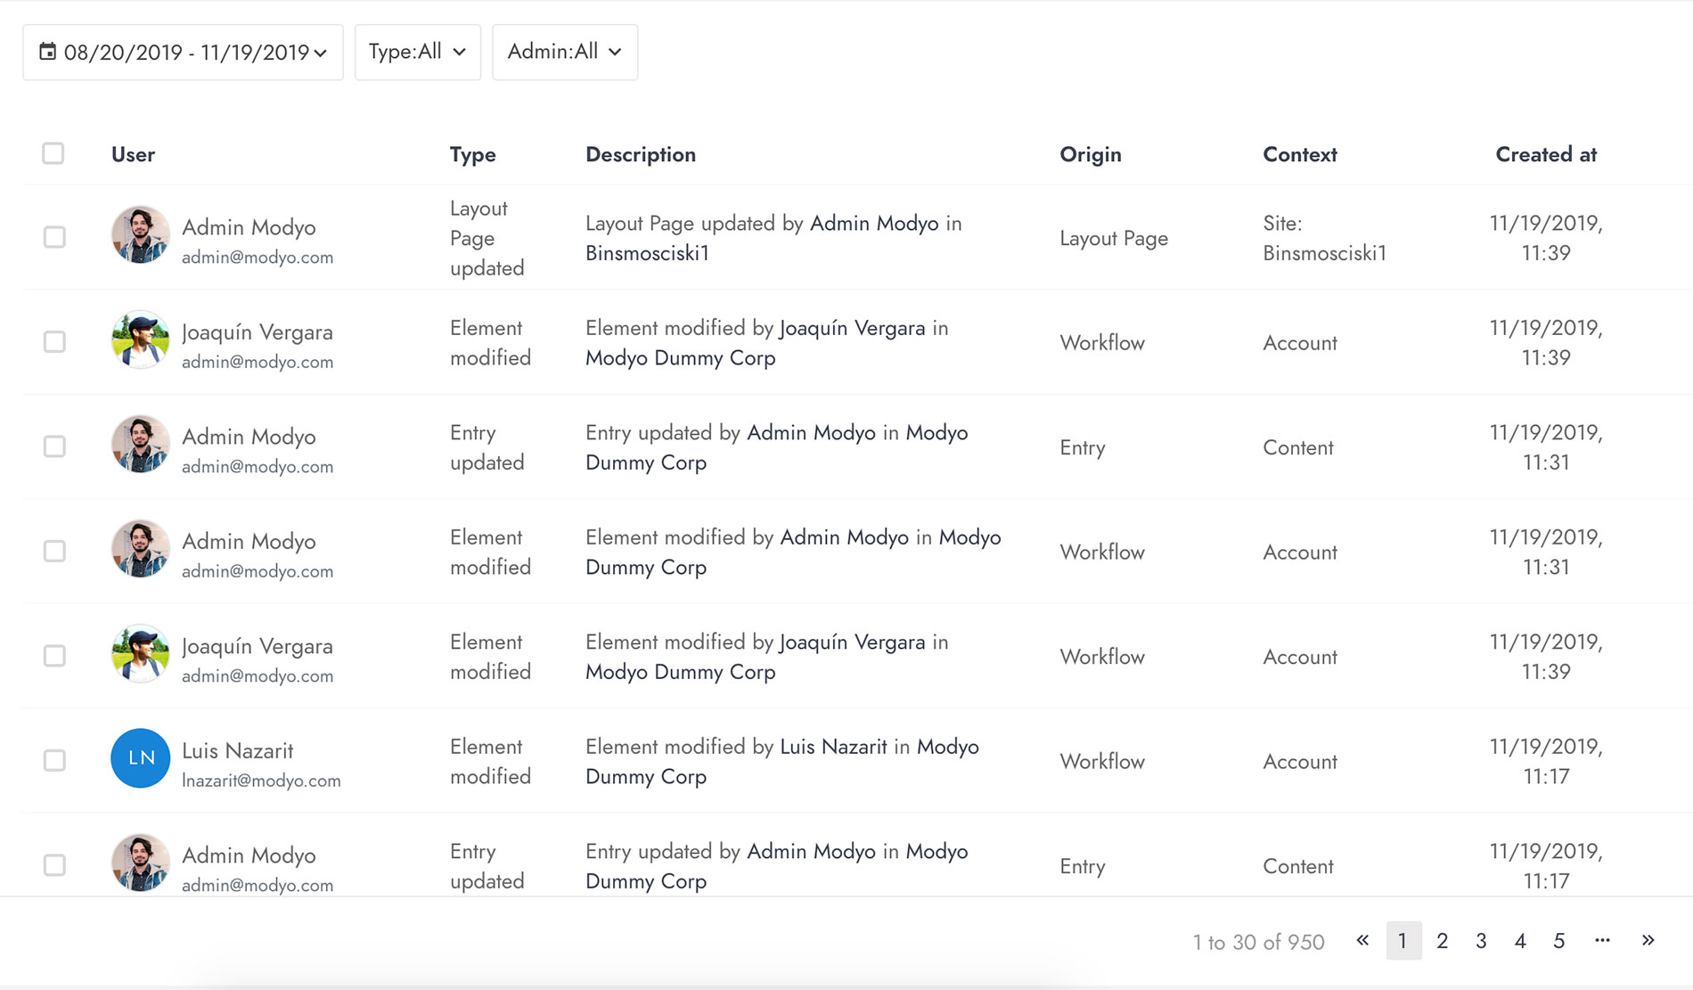Click Admin Modyo's avatar in first row

pos(140,235)
